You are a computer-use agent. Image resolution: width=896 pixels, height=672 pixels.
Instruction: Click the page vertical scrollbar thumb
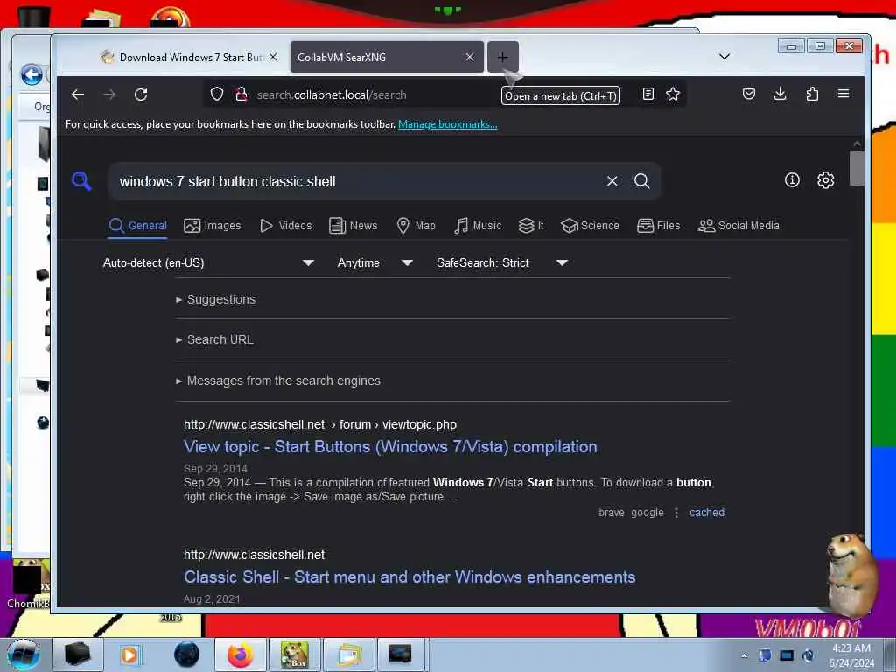[856, 168]
